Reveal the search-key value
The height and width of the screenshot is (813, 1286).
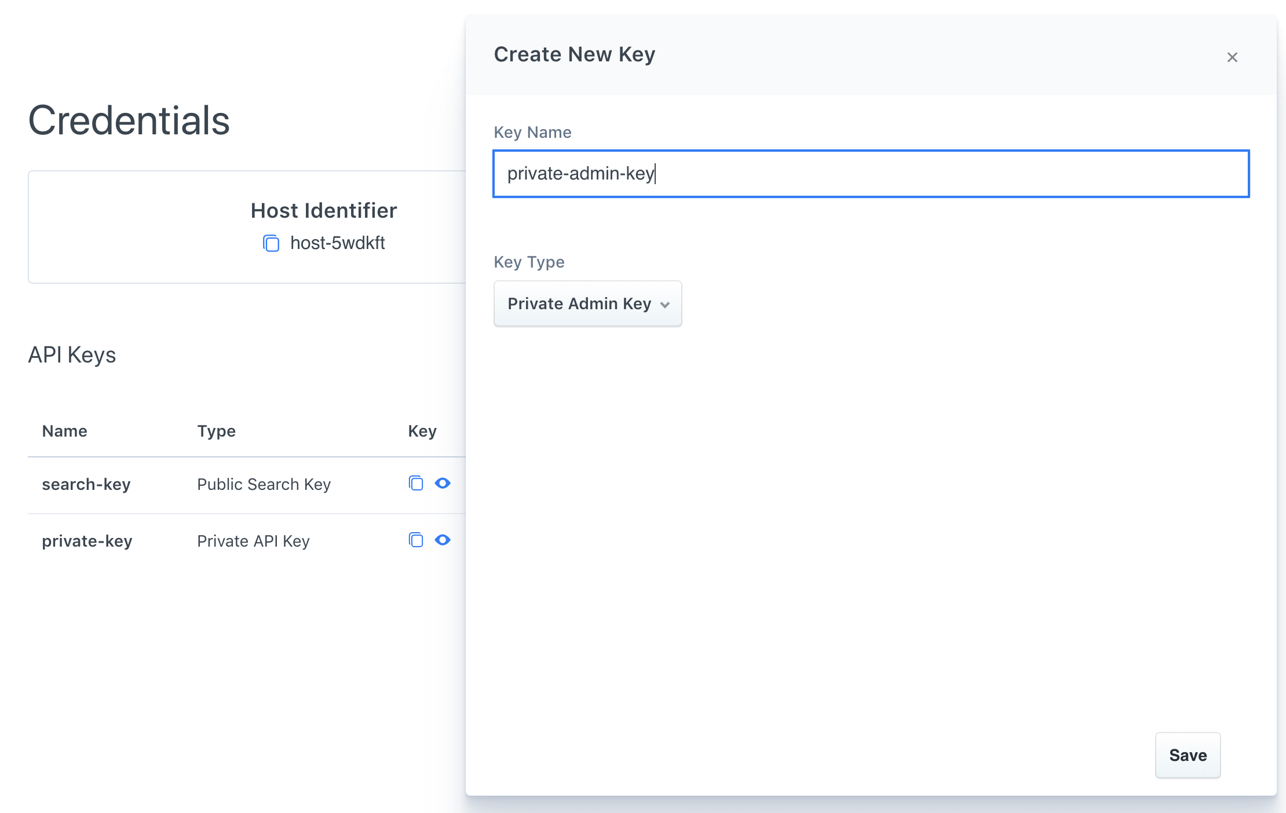click(x=443, y=483)
